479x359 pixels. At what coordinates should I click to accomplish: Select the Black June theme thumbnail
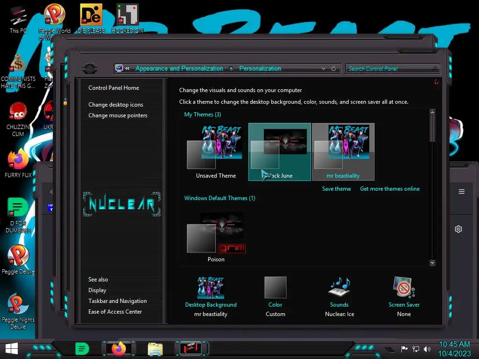[280, 152]
